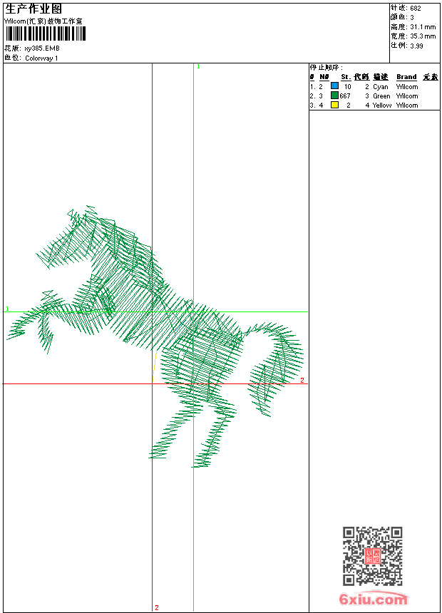Click the Brand column header
The width and height of the screenshot is (442, 613).
406,77
